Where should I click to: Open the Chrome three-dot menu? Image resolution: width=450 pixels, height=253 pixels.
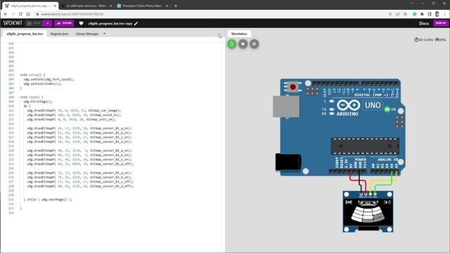click(x=445, y=14)
